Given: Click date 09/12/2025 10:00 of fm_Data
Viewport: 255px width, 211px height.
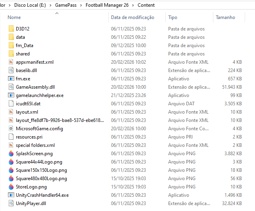Looking at the screenshot, I should click(x=128, y=45).
